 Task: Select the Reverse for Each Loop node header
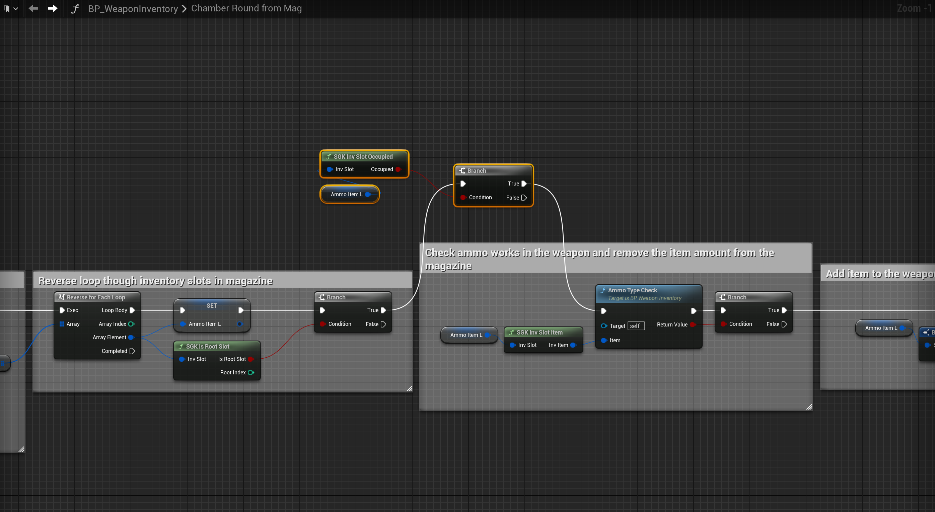pos(96,297)
